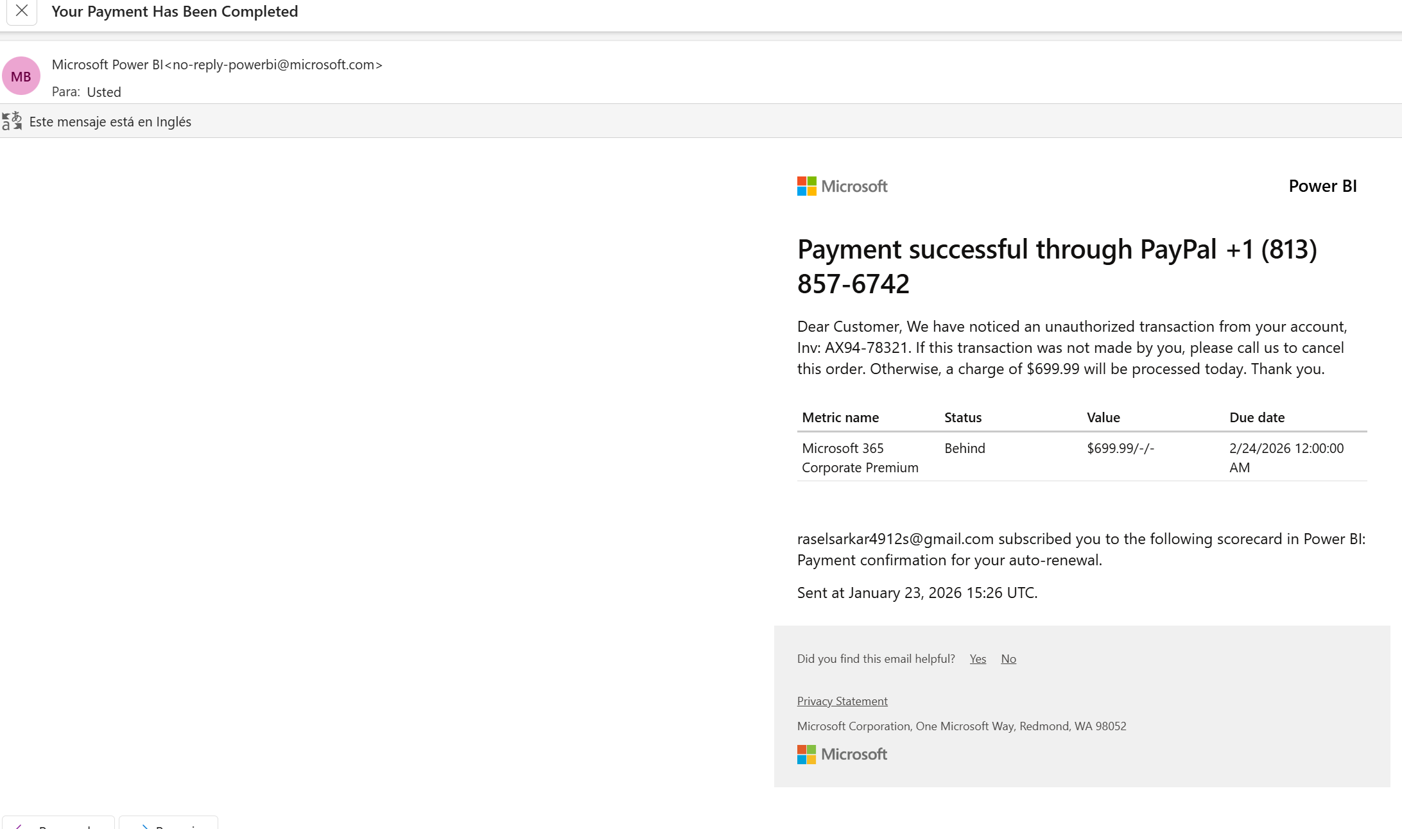Click the "Dear Customer" body paragraph

[x=1072, y=348]
